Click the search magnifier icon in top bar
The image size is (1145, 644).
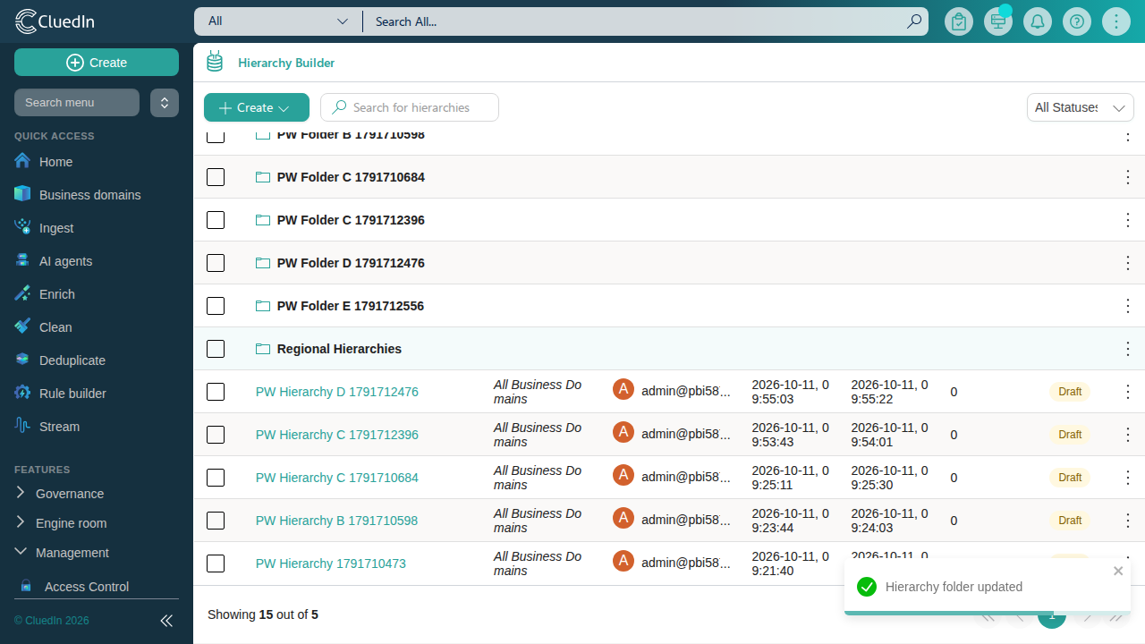pos(913,21)
